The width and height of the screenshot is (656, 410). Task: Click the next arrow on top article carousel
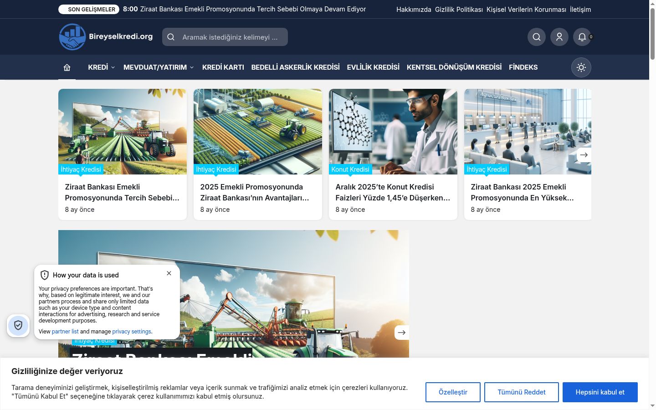[584, 155]
